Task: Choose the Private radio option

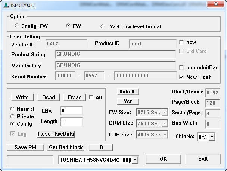Action: (x=12, y=116)
